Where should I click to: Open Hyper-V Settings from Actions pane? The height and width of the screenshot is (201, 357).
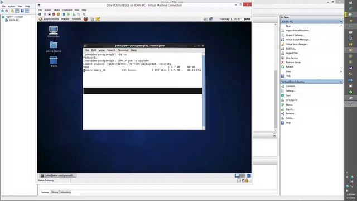click(295, 35)
